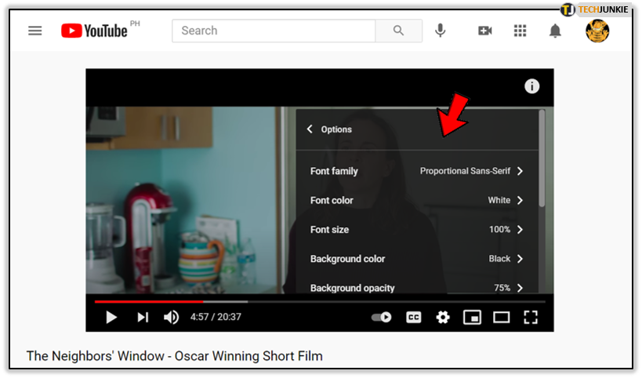The image size is (642, 378).
Task: Open Background color option
Action: pyautogui.click(x=416, y=259)
